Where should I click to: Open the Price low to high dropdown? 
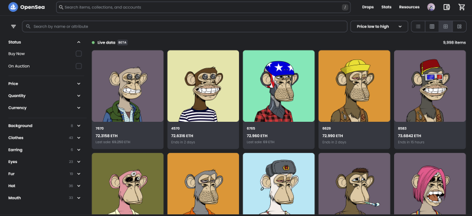point(379,26)
